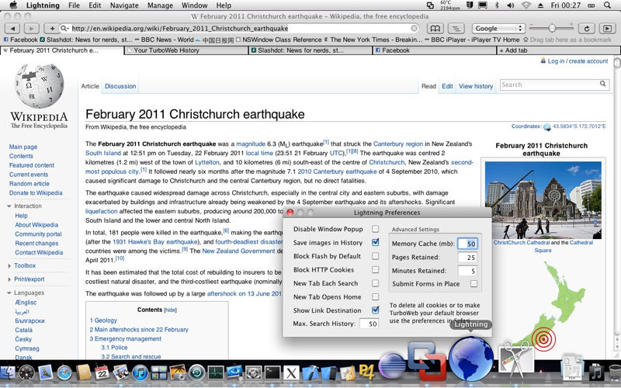Launch Safari compass icon in the Dock

tap(64, 372)
